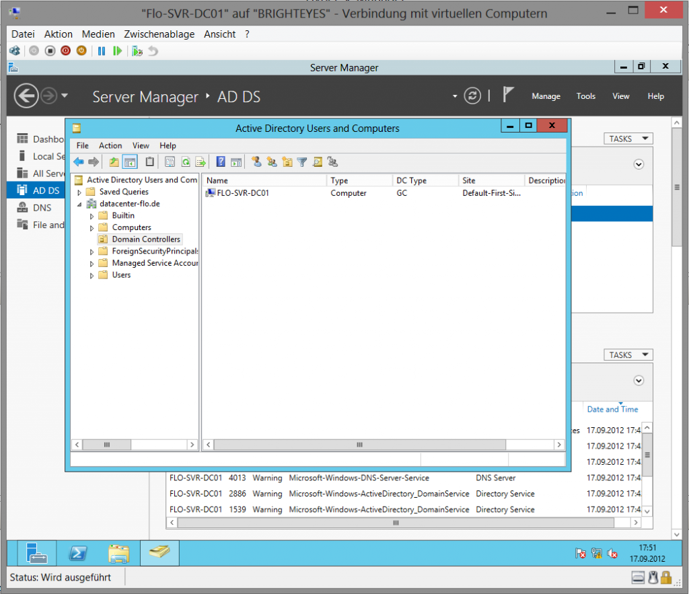Click the Filter funnel icon
This screenshot has width=689, height=594.
click(x=302, y=162)
